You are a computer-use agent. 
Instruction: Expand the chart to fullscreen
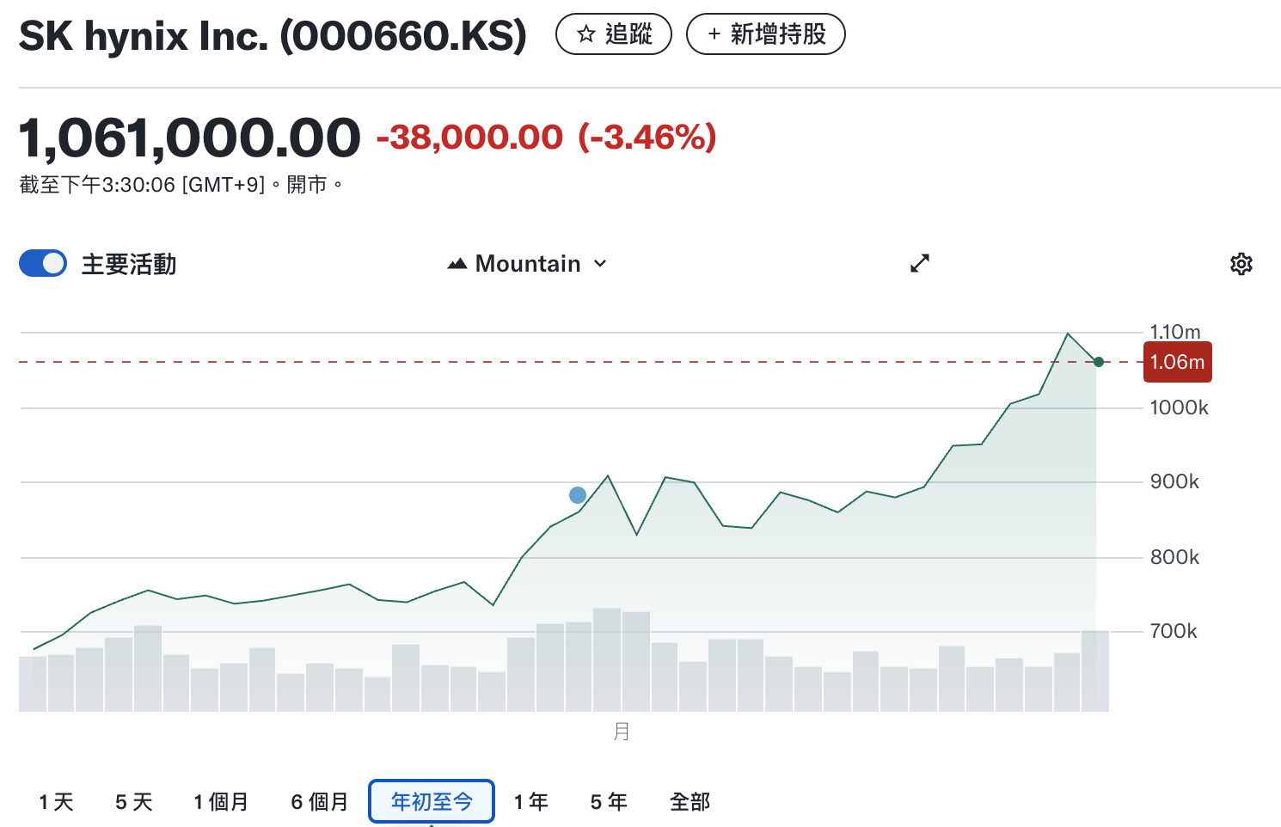tap(920, 263)
